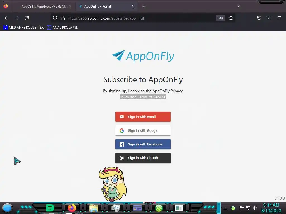Viewport: 286px width, 214px height.
Task: Click the 90% zoom level badge
Action: click(x=220, y=18)
